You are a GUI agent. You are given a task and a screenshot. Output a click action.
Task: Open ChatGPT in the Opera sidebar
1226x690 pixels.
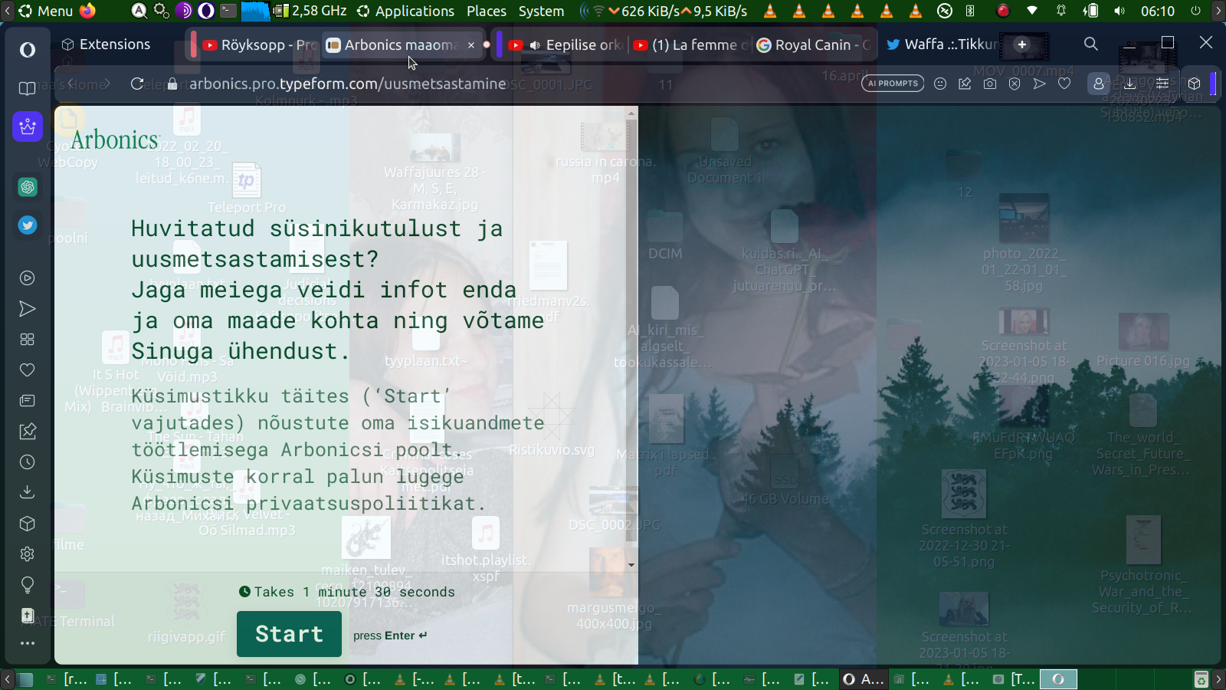point(28,187)
